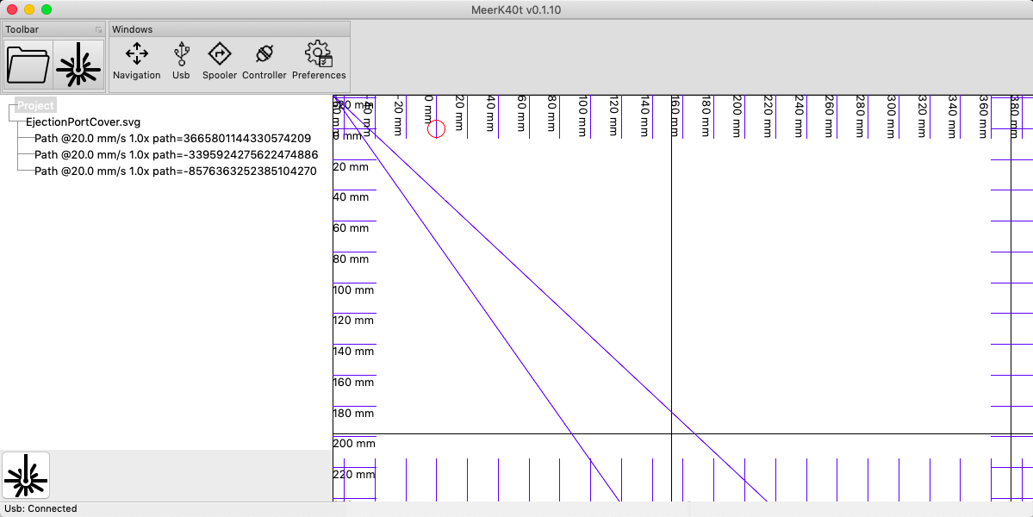The image size is (1033, 517).
Task: Open the Controller window
Action: point(264,61)
